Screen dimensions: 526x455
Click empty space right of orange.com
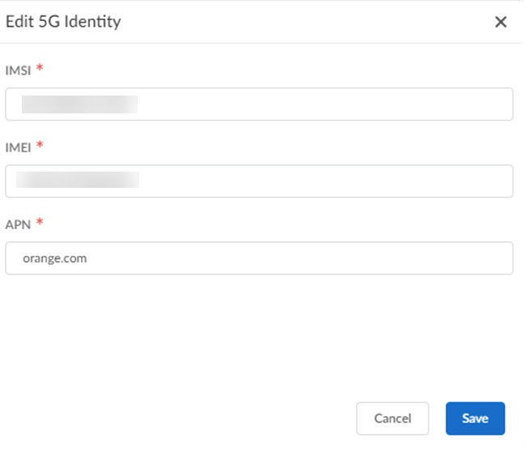pyautogui.click(x=324, y=258)
